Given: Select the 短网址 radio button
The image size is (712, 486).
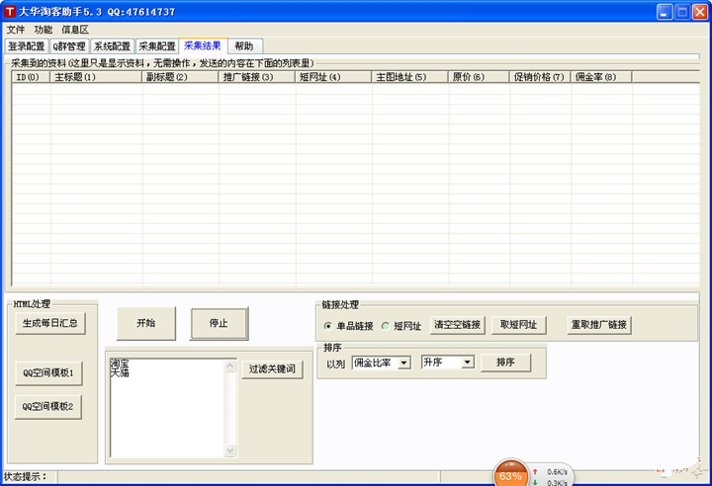Looking at the screenshot, I should 386,326.
